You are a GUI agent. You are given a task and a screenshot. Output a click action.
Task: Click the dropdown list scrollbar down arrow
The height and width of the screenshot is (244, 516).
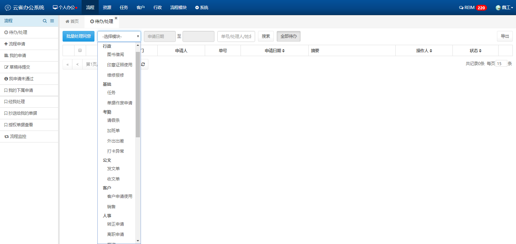tap(138, 241)
